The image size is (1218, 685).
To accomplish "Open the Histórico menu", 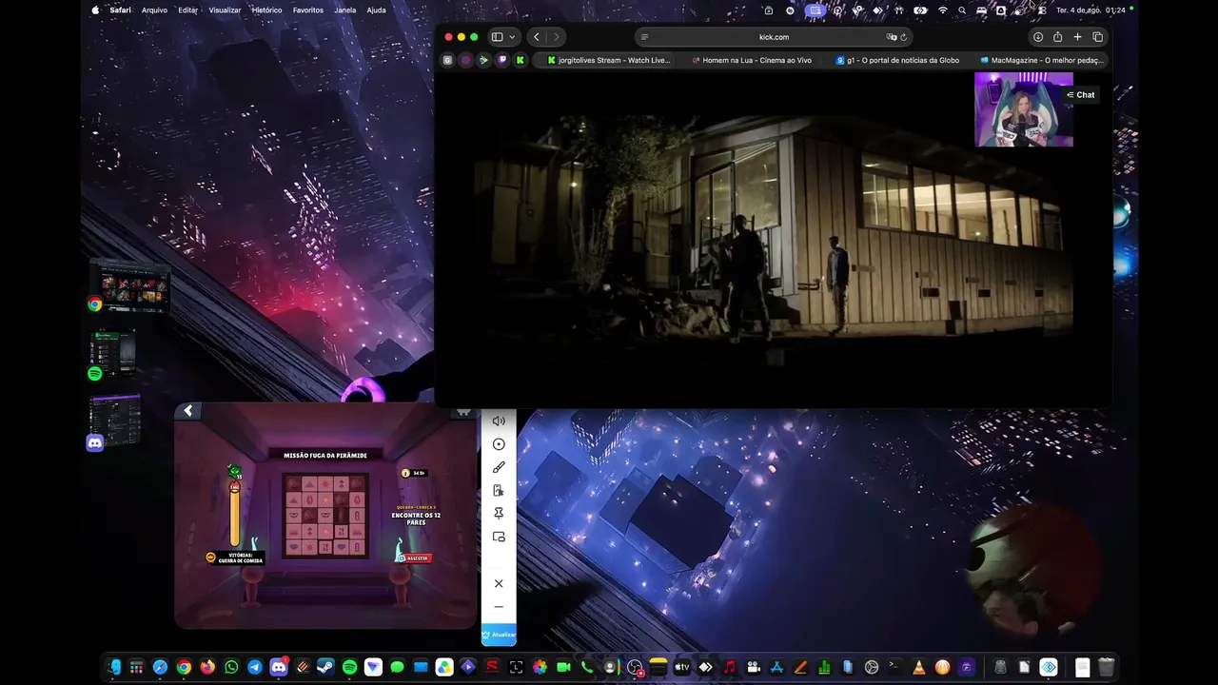I will [x=266, y=10].
